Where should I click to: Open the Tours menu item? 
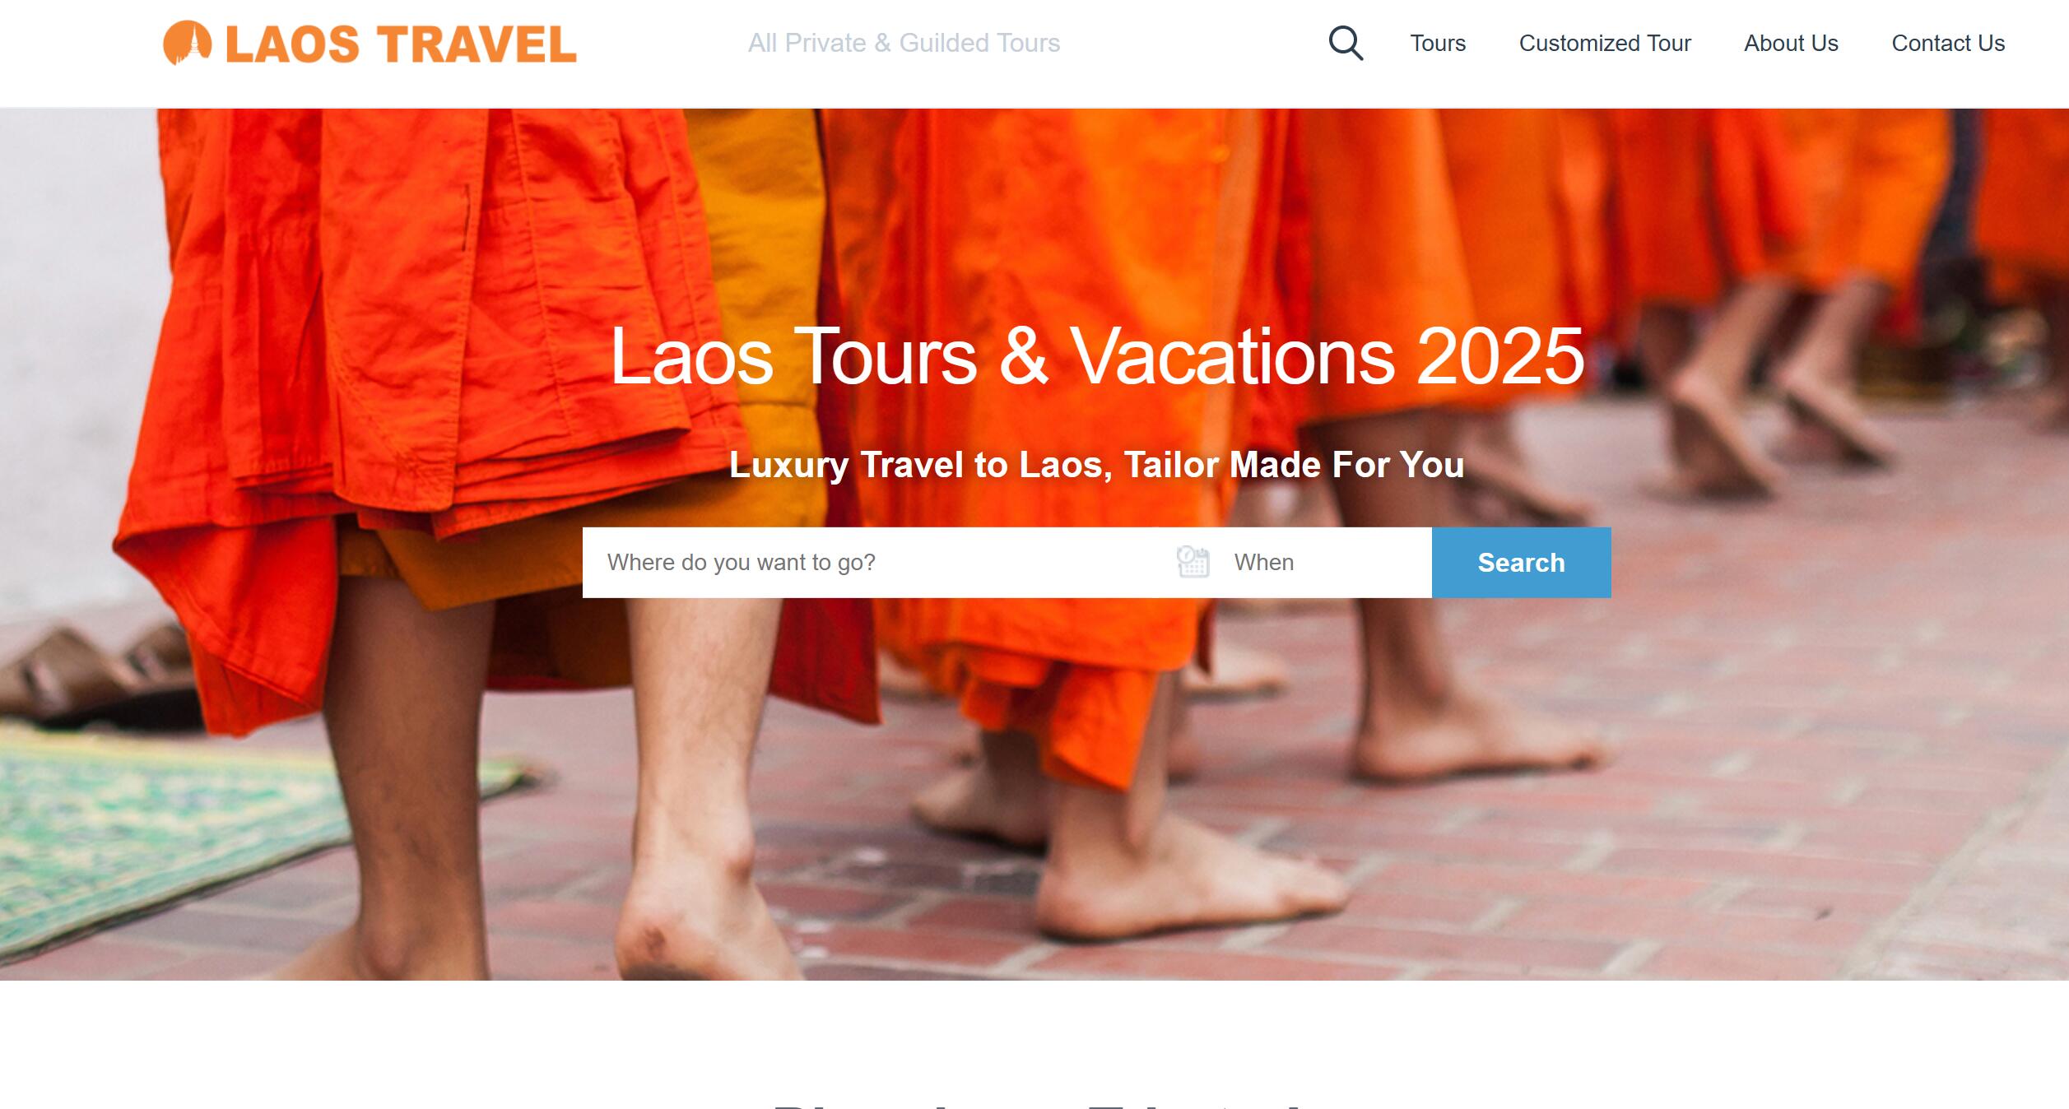1438,43
